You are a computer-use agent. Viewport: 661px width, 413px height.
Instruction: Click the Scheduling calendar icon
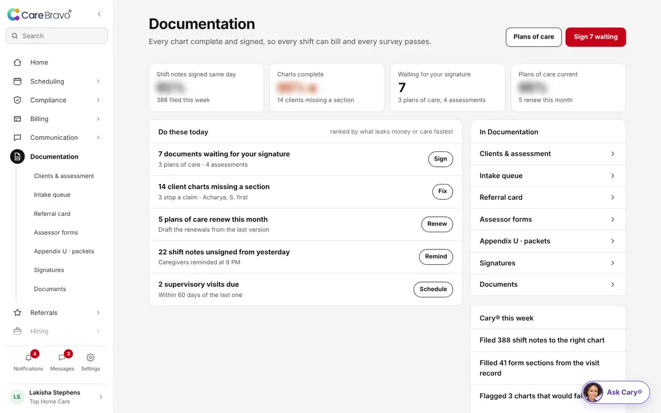coord(18,81)
